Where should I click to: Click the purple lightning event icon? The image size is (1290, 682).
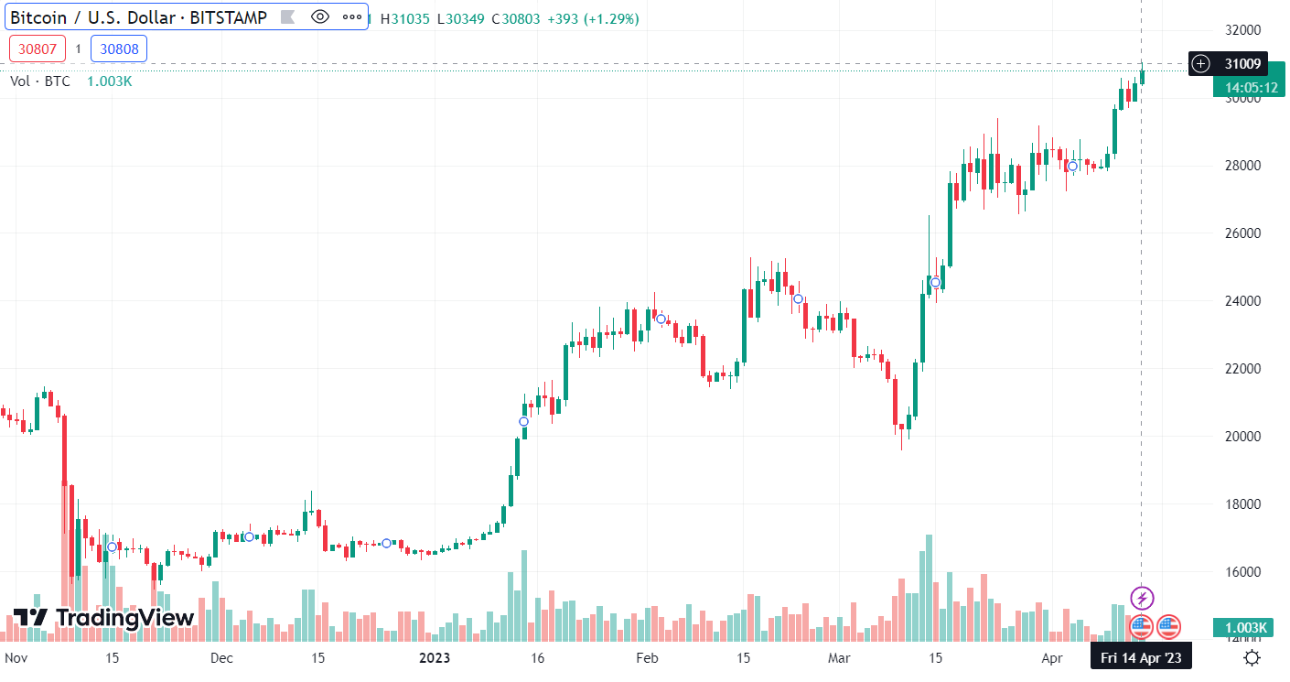click(1142, 599)
